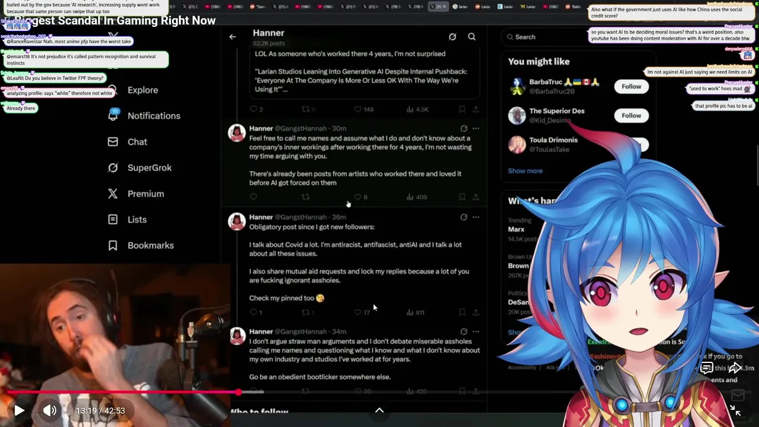Click the Lists icon in sidebar
The image size is (759, 427).
pos(113,219)
